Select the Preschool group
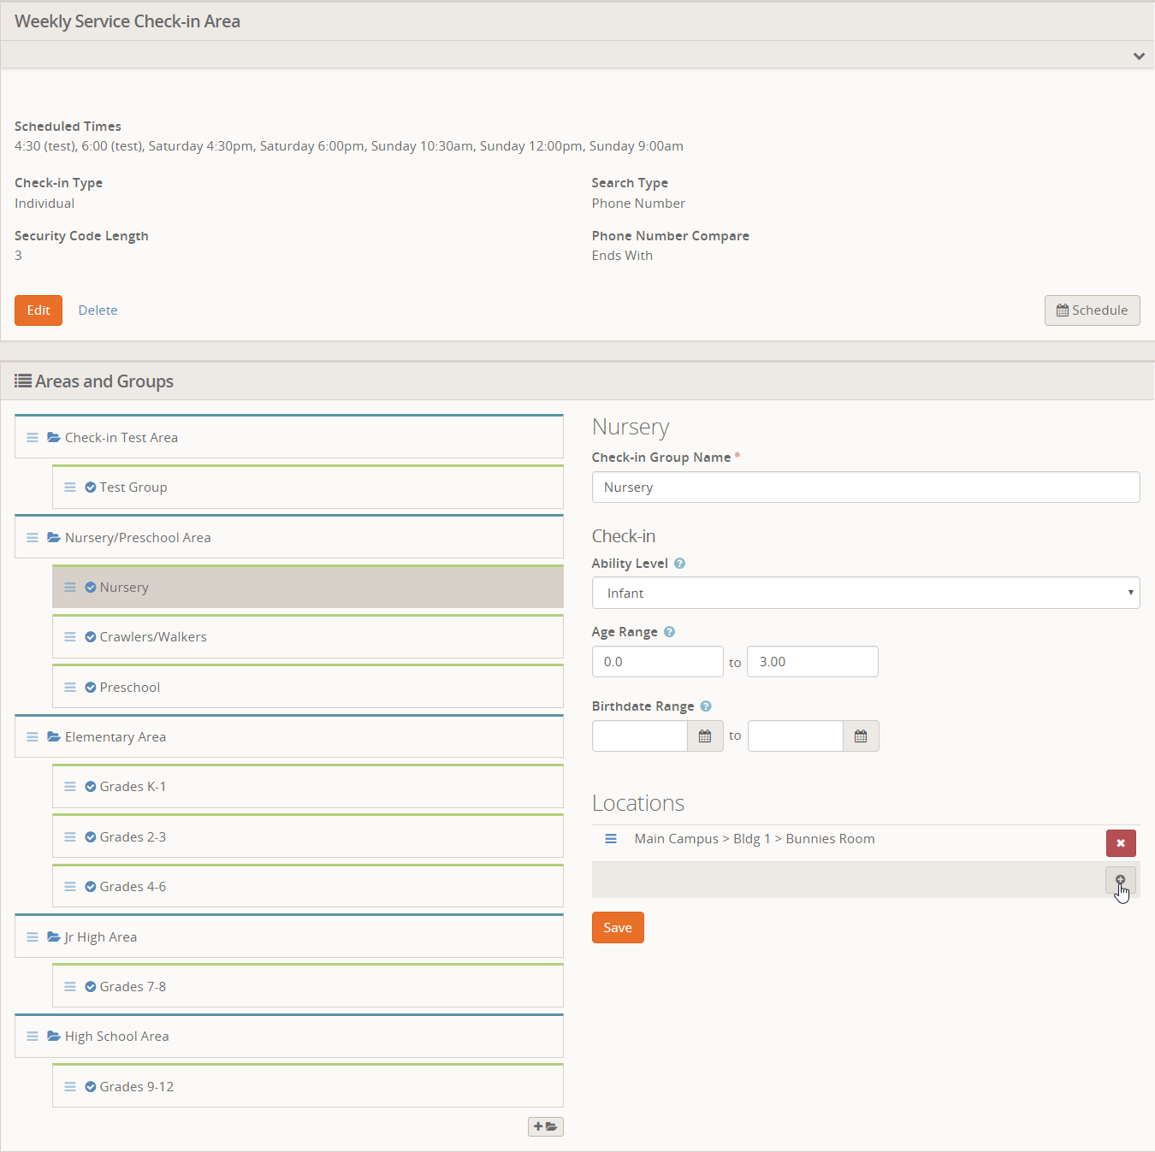Screen dimensions: 1155x1152 [130, 688]
